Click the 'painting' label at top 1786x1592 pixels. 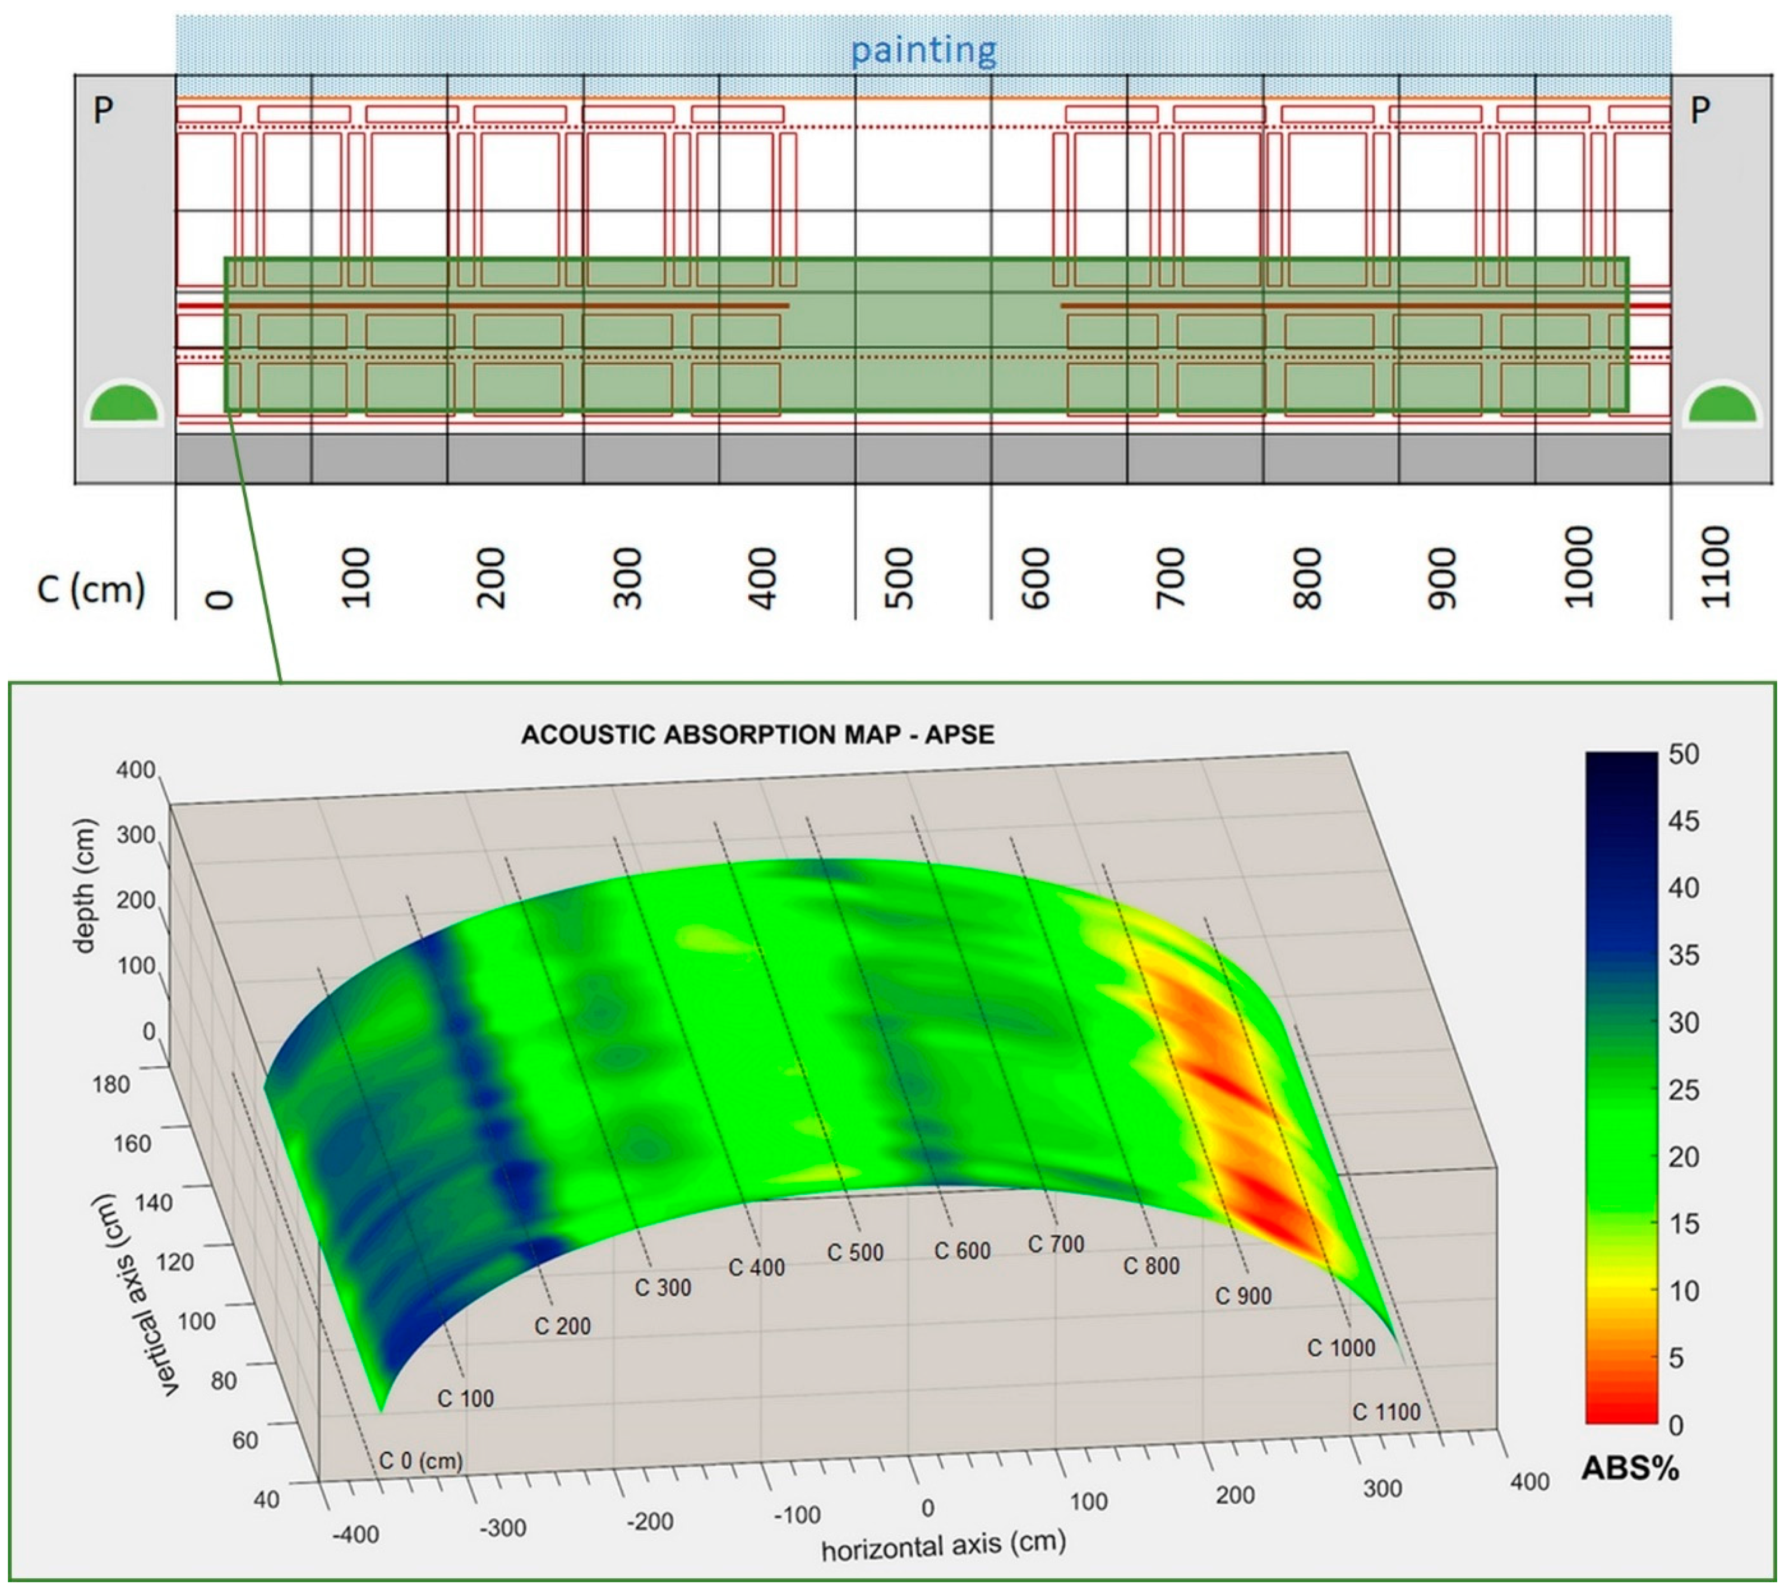click(x=924, y=51)
